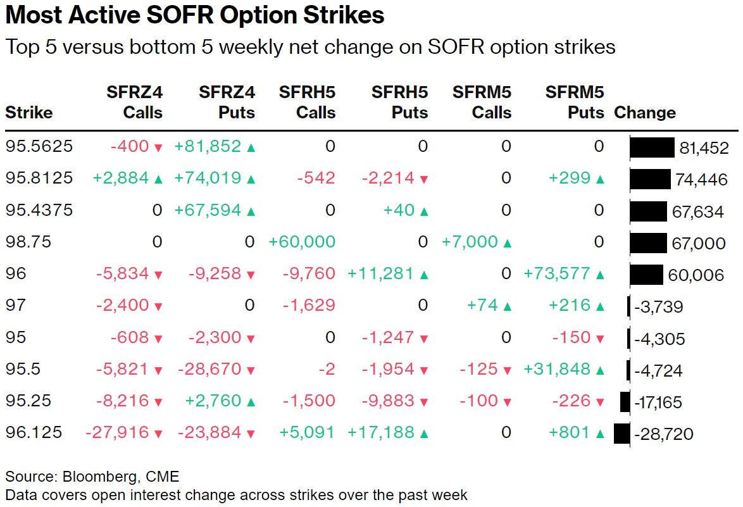Click the green up arrow beside +7,000
Viewport: 743px width, 507px height.
pyautogui.click(x=507, y=242)
